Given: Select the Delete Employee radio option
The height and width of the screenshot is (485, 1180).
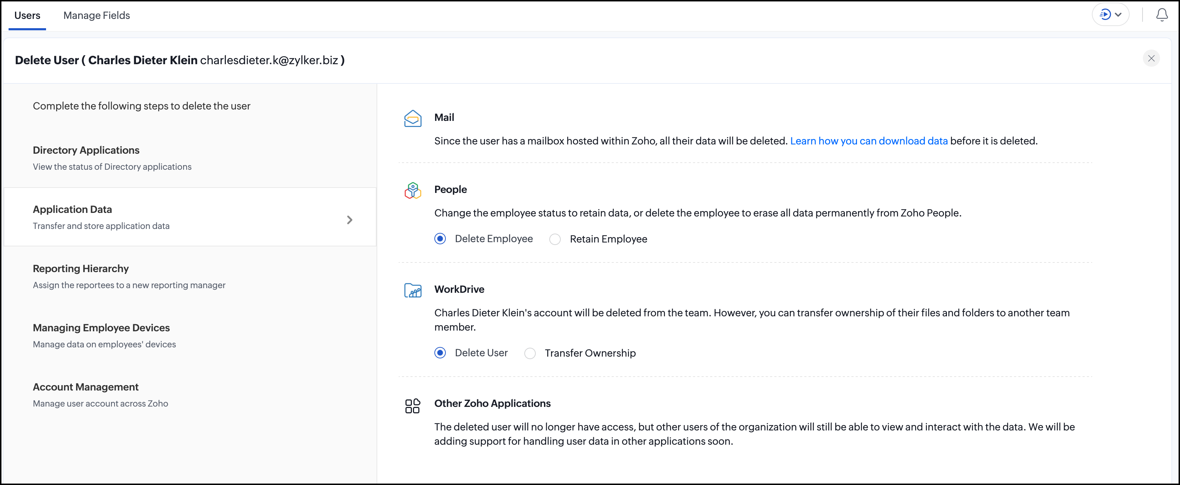Looking at the screenshot, I should tap(440, 239).
